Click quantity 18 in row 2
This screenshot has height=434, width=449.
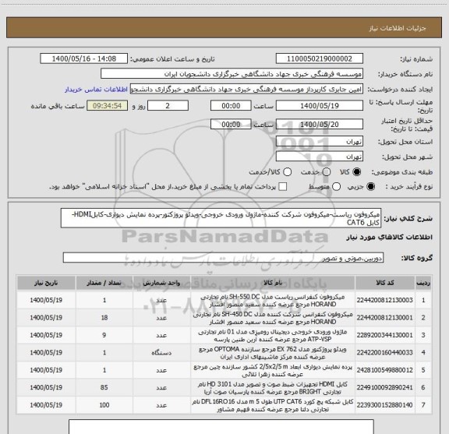(x=104, y=317)
